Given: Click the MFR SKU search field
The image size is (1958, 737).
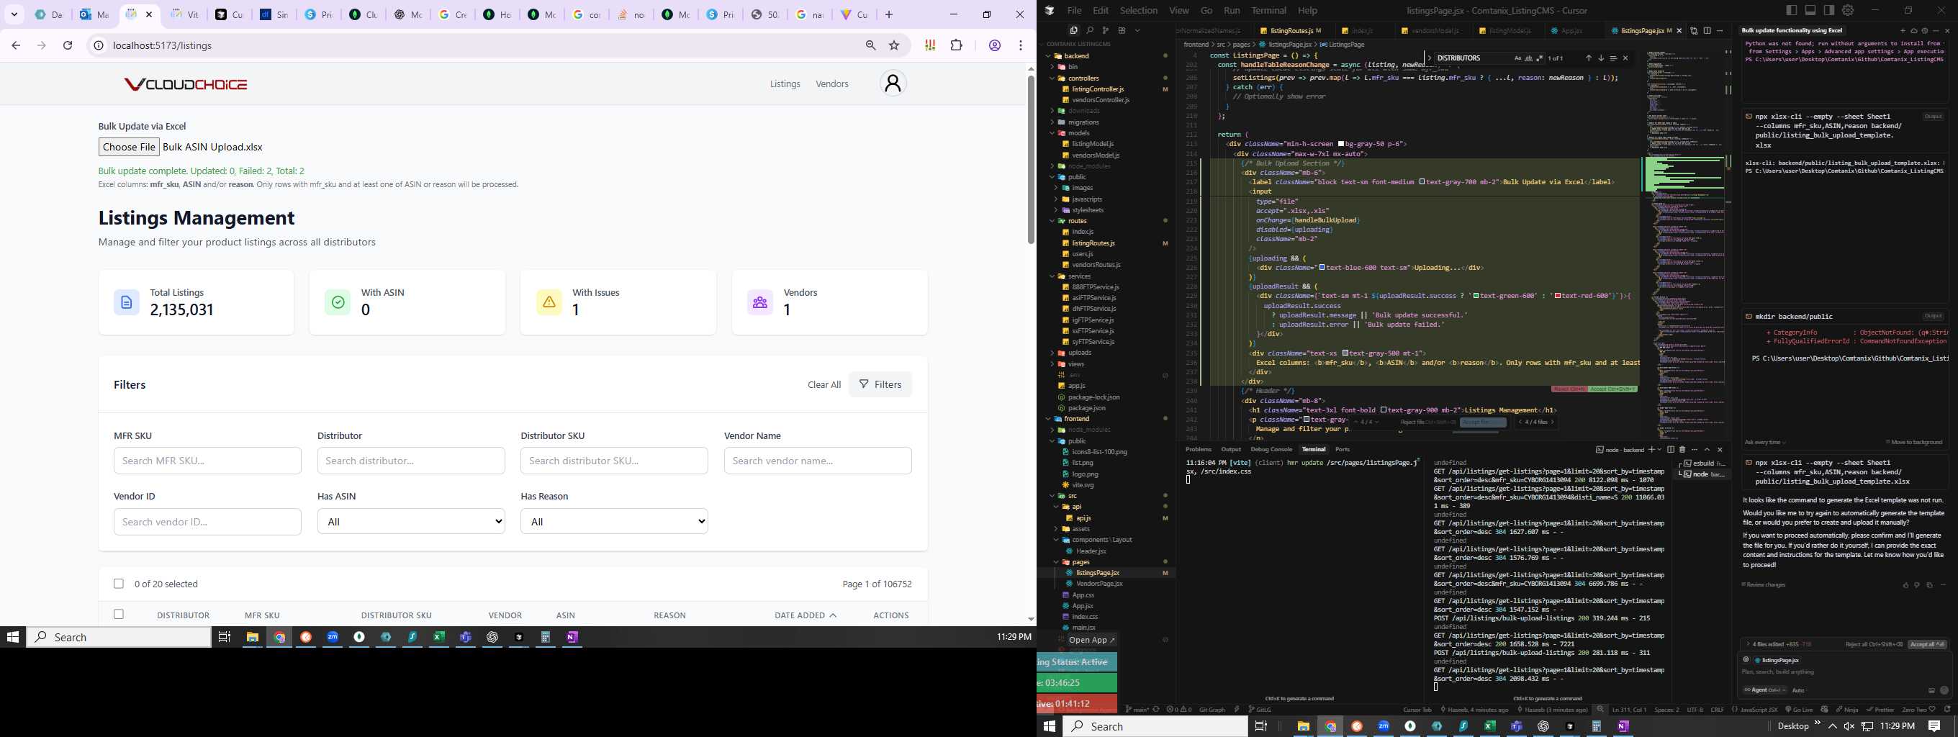Looking at the screenshot, I should [207, 461].
